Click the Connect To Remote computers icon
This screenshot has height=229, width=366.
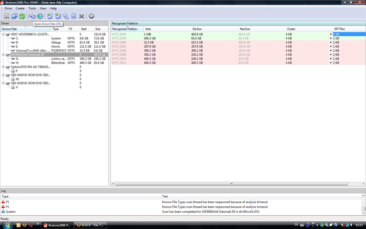pos(14,16)
